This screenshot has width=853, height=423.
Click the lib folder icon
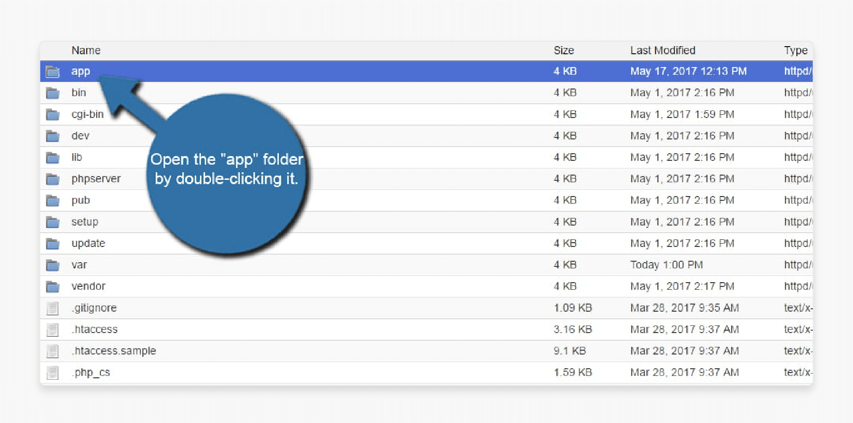tap(52, 157)
